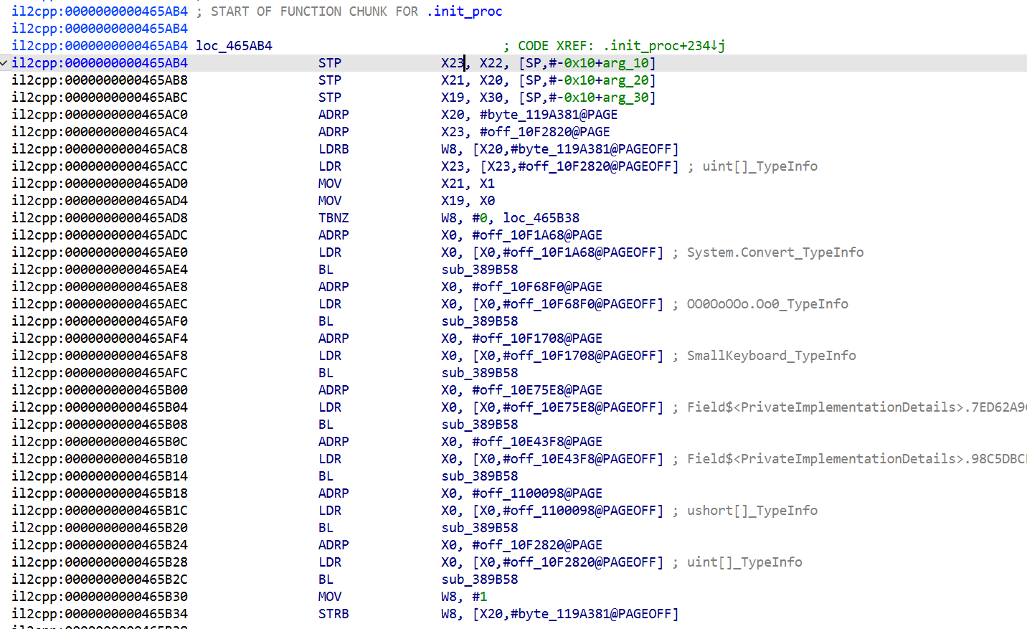
Task: Open sub_389B58 call at address 465B2C
Action: pyautogui.click(x=479, y=580)
